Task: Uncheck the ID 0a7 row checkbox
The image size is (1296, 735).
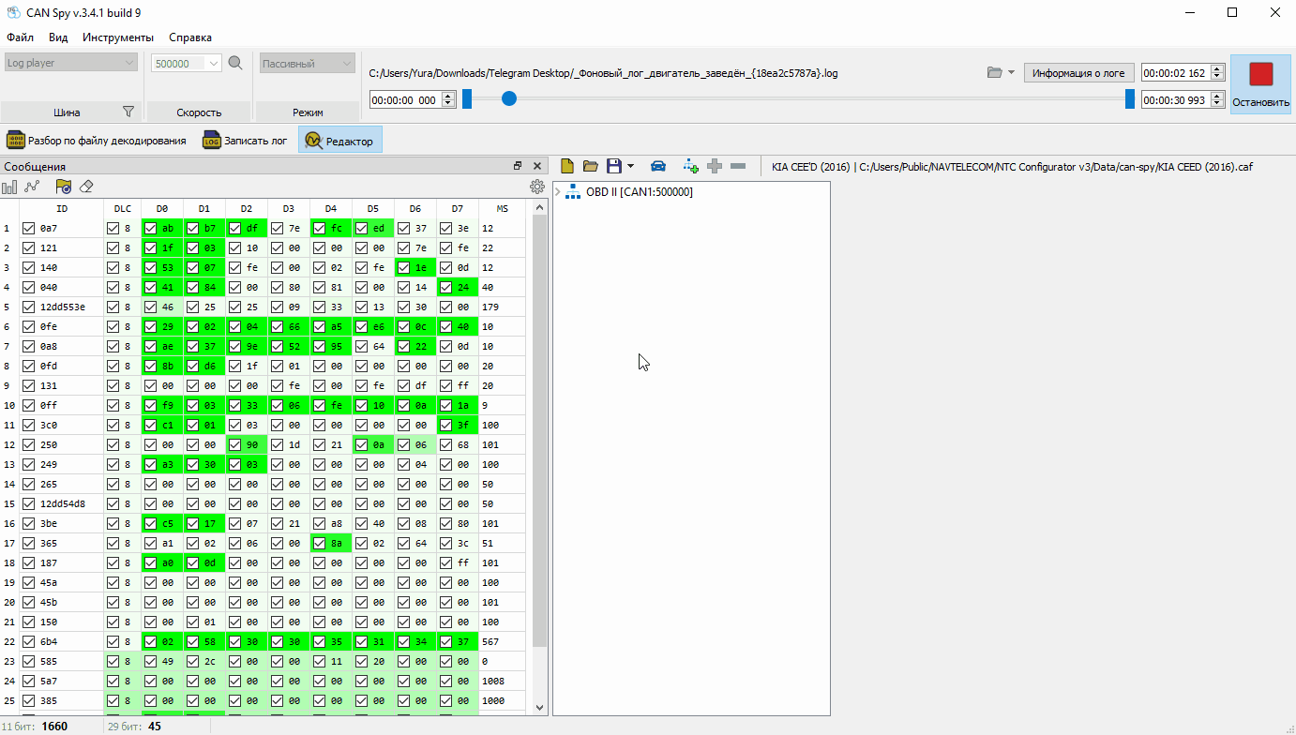Action: tap(29, 228)
